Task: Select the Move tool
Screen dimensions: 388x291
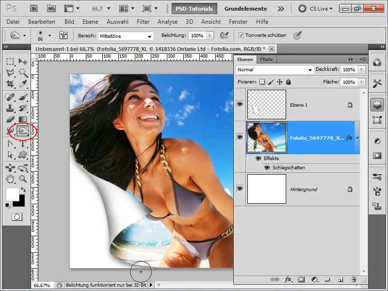Action: click(x=23, y=62)
